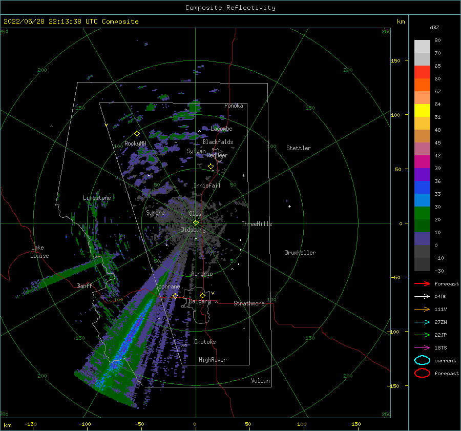
Task: Click the Ponoka city label
Action: click(x=234, y=106)
